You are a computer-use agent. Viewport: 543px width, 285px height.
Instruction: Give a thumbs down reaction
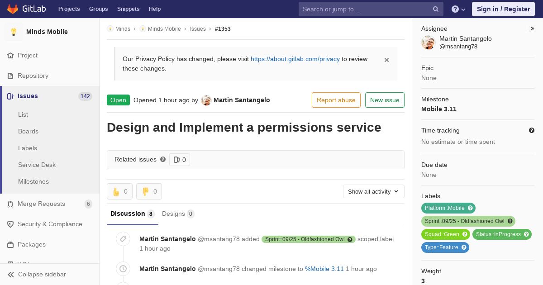[149, 191]
